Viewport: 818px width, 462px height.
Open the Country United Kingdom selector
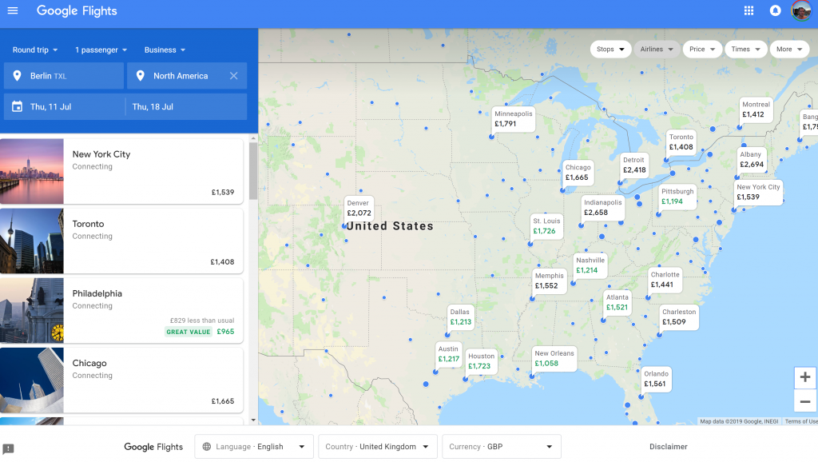coord(378,447)
